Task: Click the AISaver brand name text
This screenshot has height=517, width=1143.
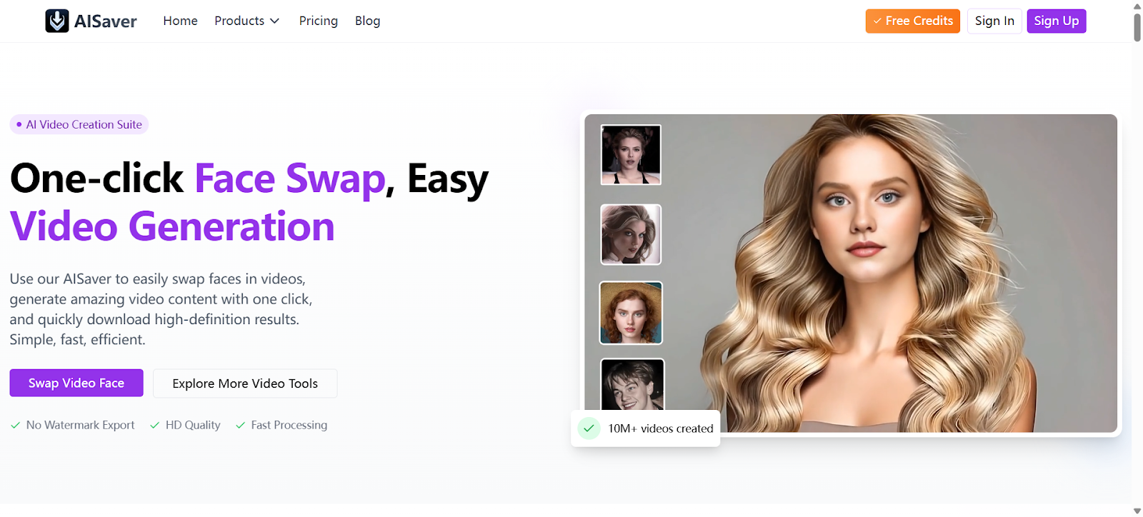Action: tap(106, 21)
